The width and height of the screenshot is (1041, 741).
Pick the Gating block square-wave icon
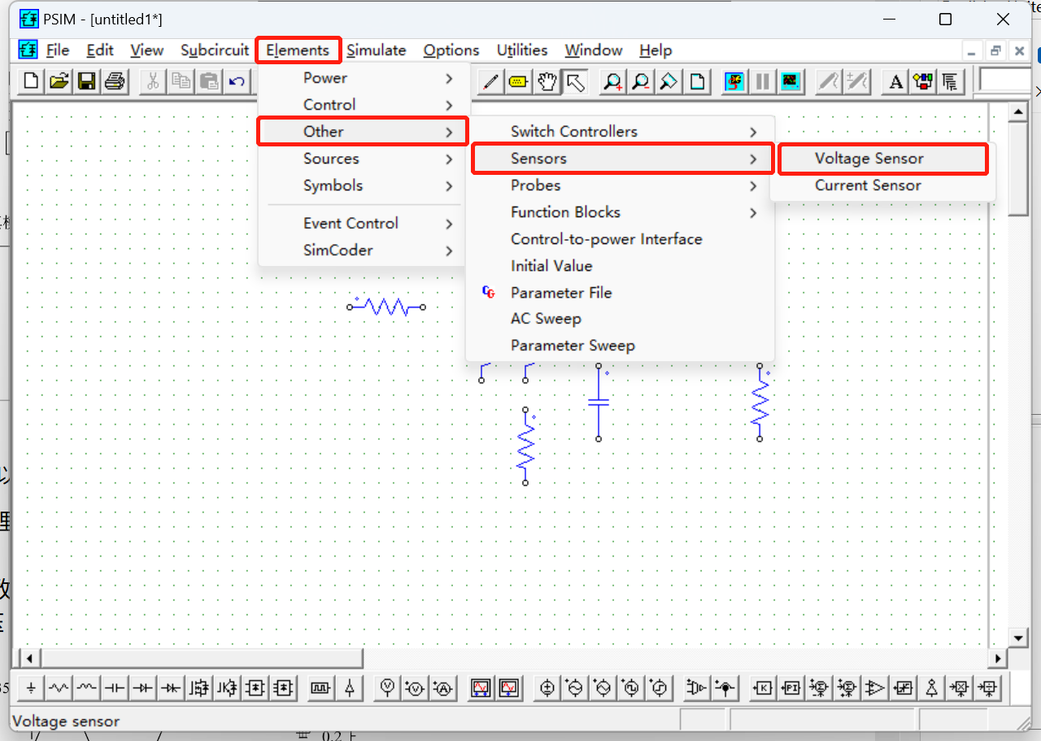coord(320,688)
